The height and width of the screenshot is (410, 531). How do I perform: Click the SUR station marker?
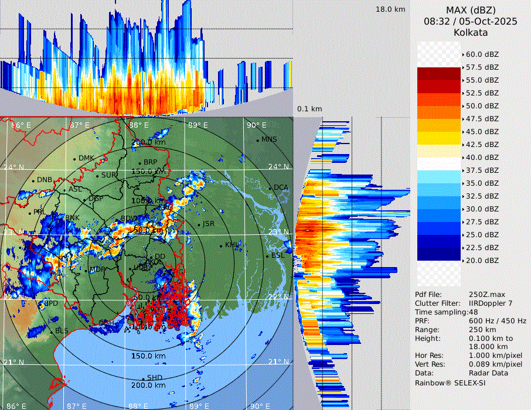point(97,175)
